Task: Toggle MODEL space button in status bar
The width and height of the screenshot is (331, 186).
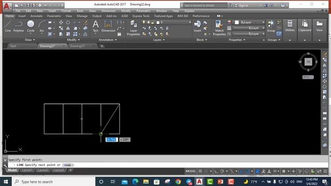Action: coord(191,171)
